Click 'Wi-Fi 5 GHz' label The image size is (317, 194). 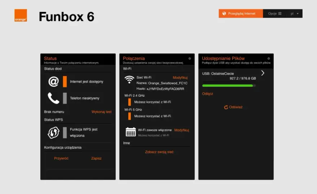coord(133,110)
